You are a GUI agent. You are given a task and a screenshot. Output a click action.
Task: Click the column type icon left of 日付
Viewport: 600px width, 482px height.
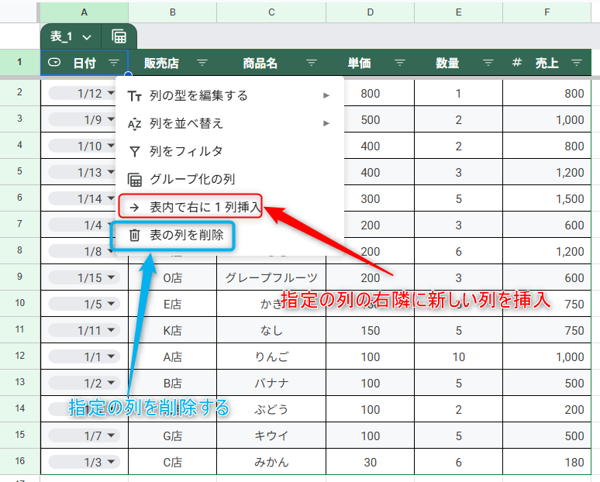click(x=54, y=64)
